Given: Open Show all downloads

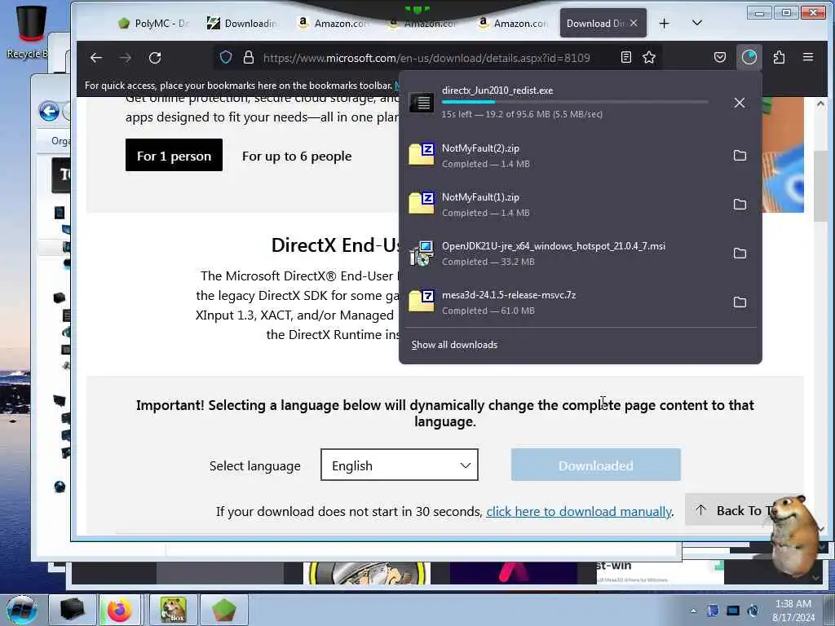Looking at the screenshot, I should (454, 345).
